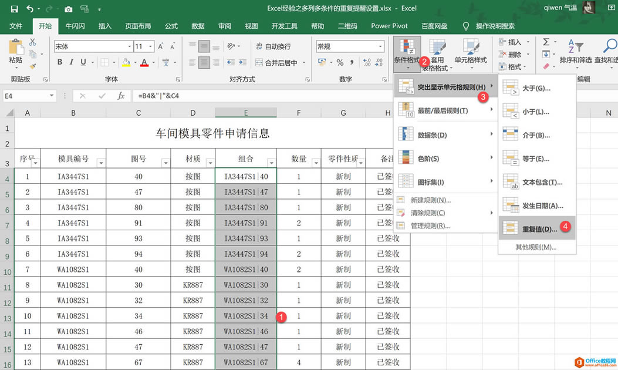Choose 小于(L)... rule
Viewport: 618px width, 370px height.
click(x=537, y=112)
